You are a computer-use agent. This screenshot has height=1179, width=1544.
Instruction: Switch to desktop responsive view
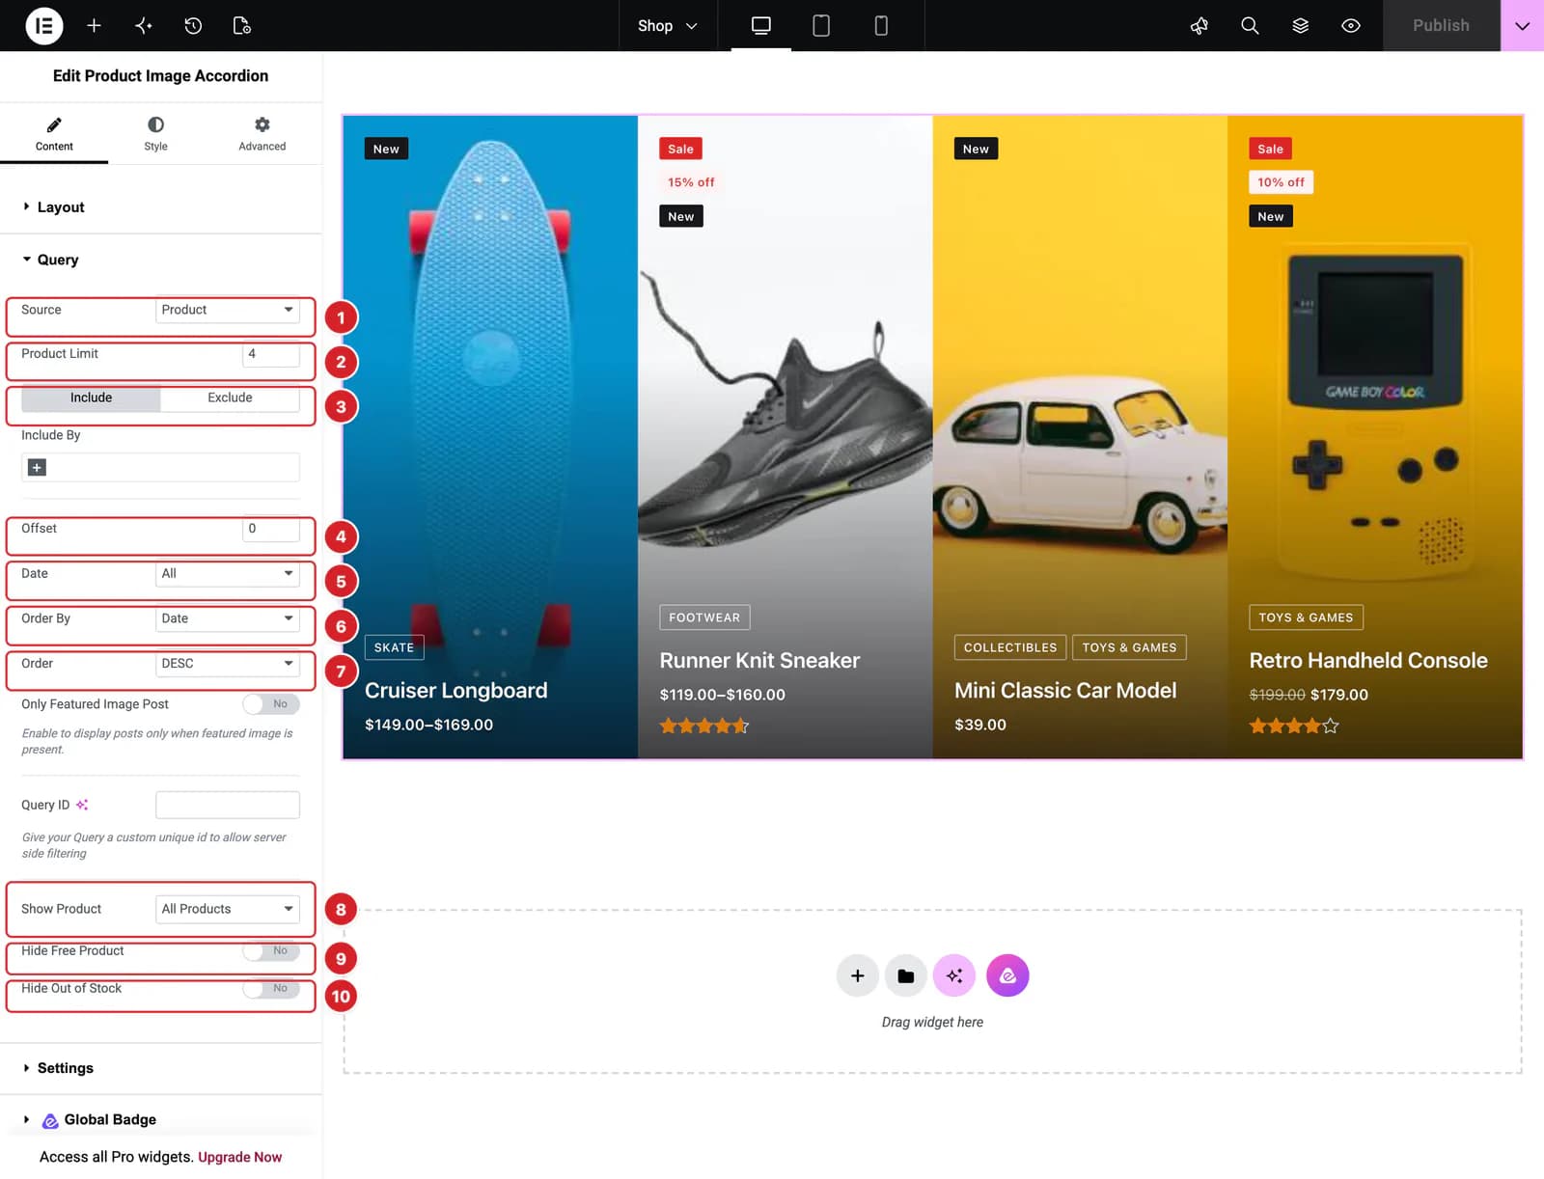[x=761, y=26]
